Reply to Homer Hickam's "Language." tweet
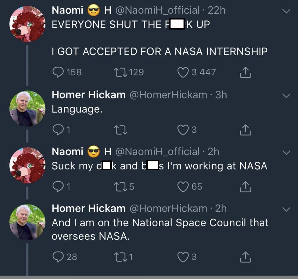This screenshot has width=298, height=279. (x=58, y=130)
